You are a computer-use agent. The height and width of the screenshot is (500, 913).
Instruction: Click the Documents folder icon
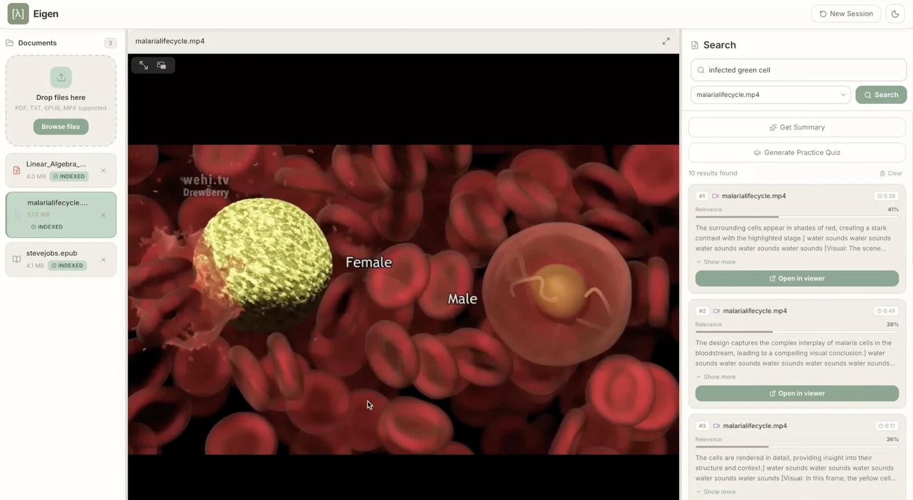pos(10,43)
